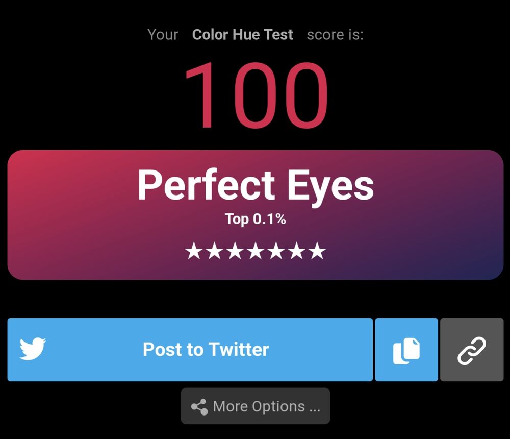This screenshot has width=510, height=439.
Task: Click the word 'Your' at the top
Action: (163, 35)
